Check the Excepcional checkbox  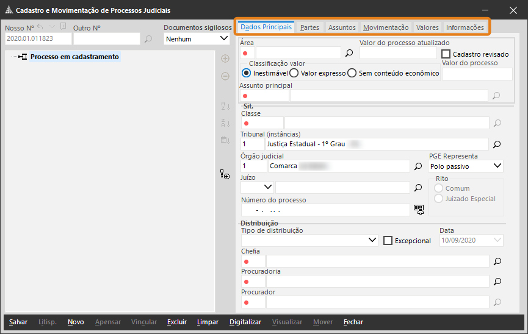click(388, 241)
